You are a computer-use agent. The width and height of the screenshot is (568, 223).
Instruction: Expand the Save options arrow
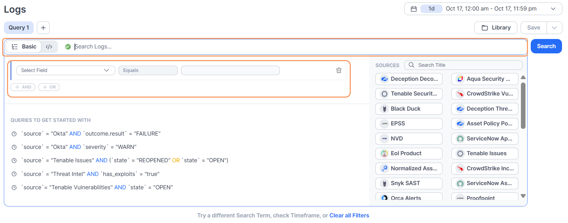pos(554,28)
